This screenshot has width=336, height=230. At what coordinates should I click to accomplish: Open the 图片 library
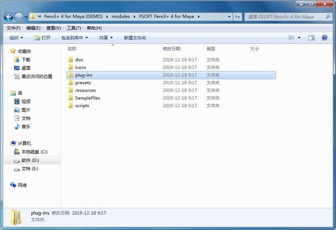coord(26,110)
